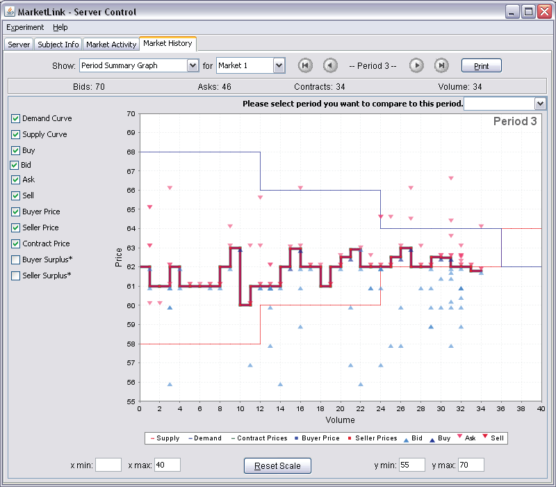556x487 pixels.
Task: Open the Experiment menu
Action: [25, 27]
